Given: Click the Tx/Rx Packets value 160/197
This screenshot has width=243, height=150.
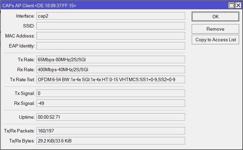Looking at the screenshot, I should tap(110, 131).
